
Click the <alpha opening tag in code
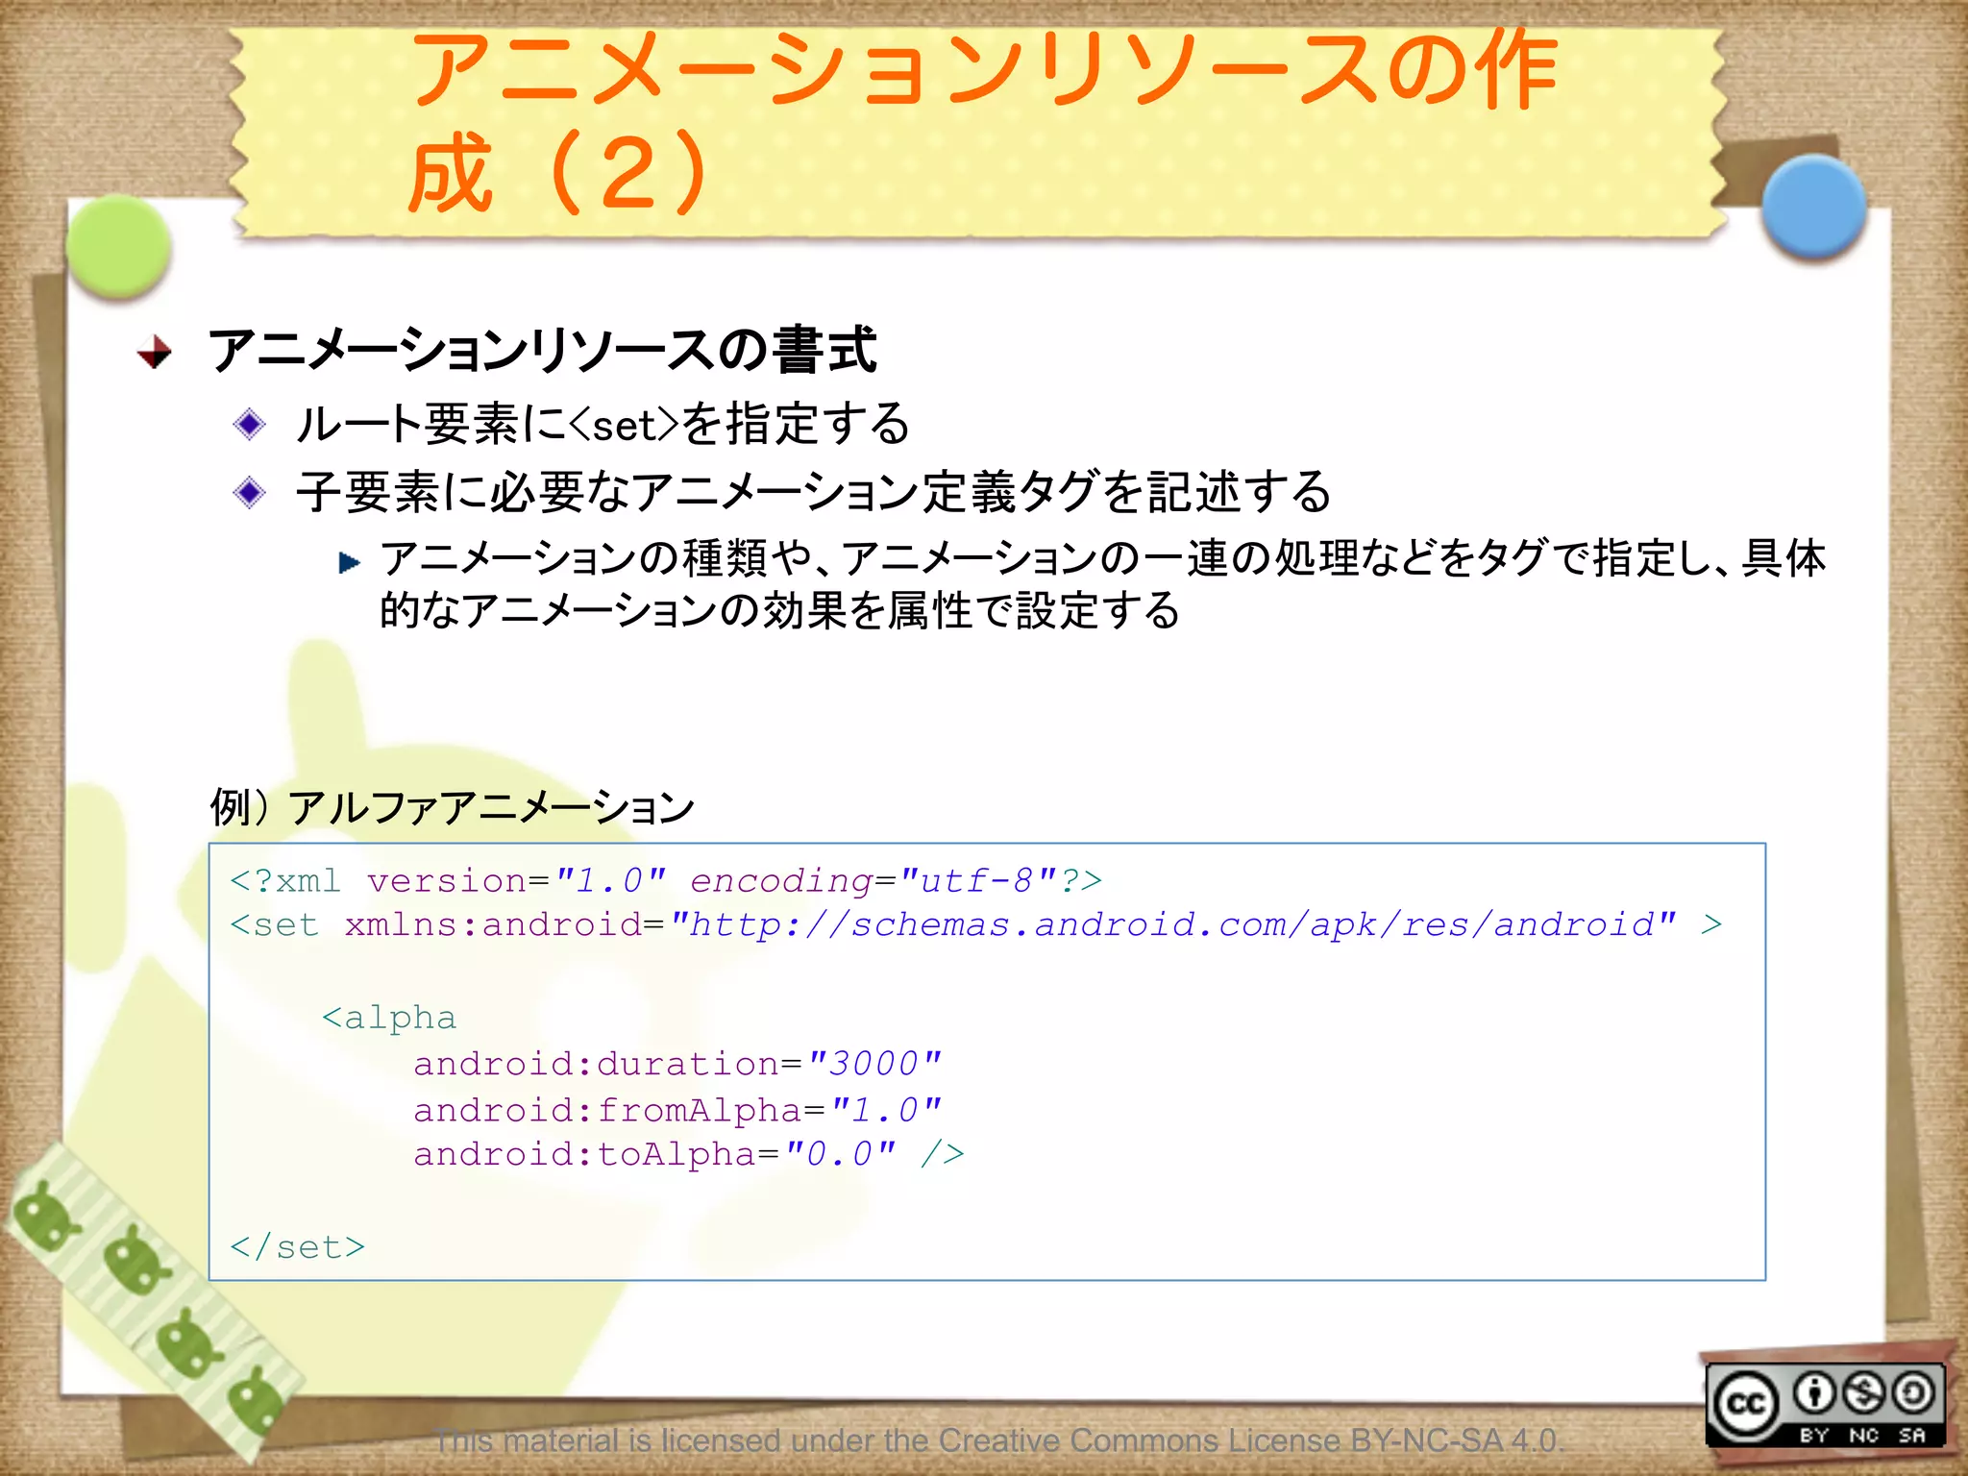(388, 1018)
